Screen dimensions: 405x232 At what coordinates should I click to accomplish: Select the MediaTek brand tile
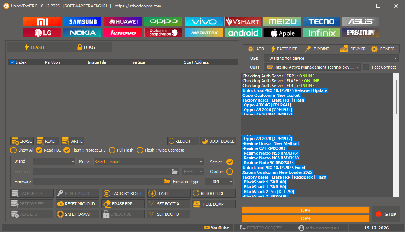[204, 33]
